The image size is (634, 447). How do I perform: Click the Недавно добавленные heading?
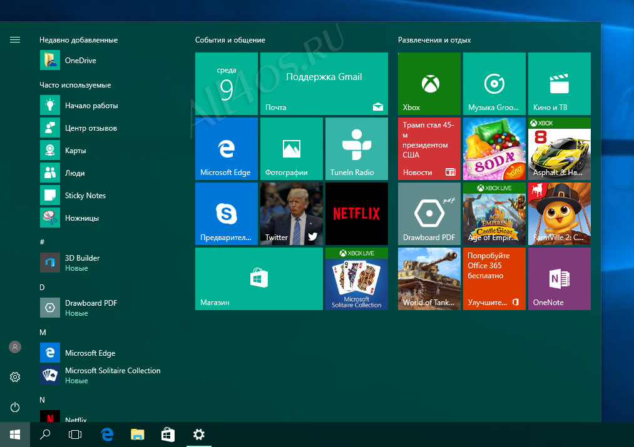(x=78, y=40)
